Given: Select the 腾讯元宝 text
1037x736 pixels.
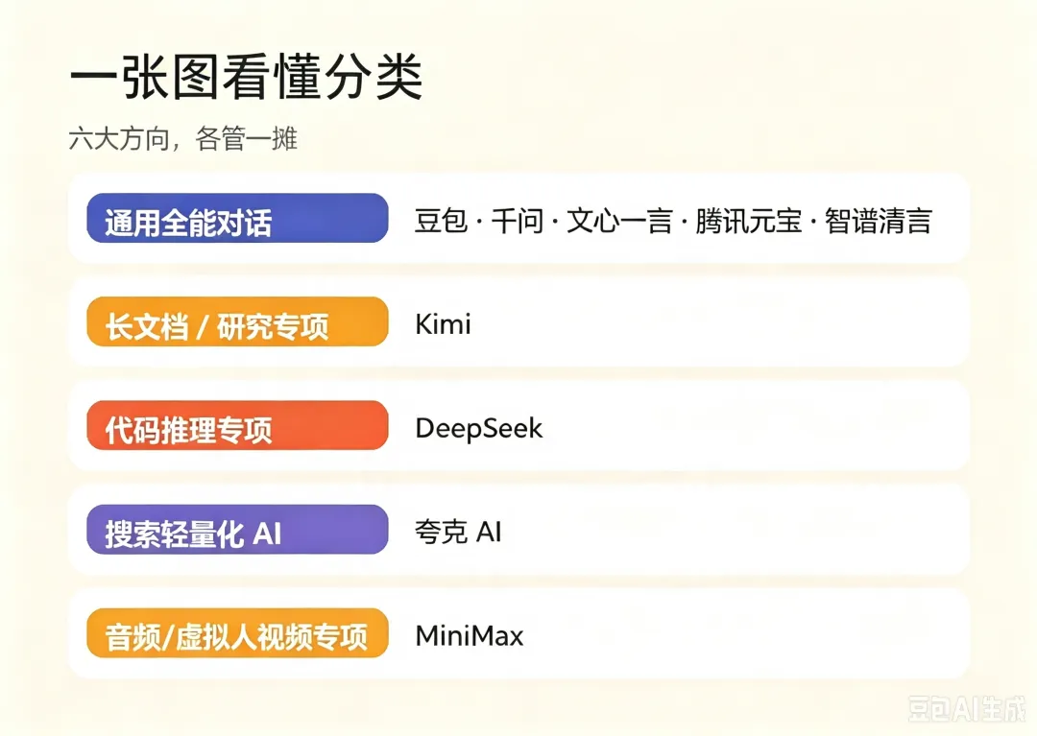Looking at the screenshot, I should (749, 221).
